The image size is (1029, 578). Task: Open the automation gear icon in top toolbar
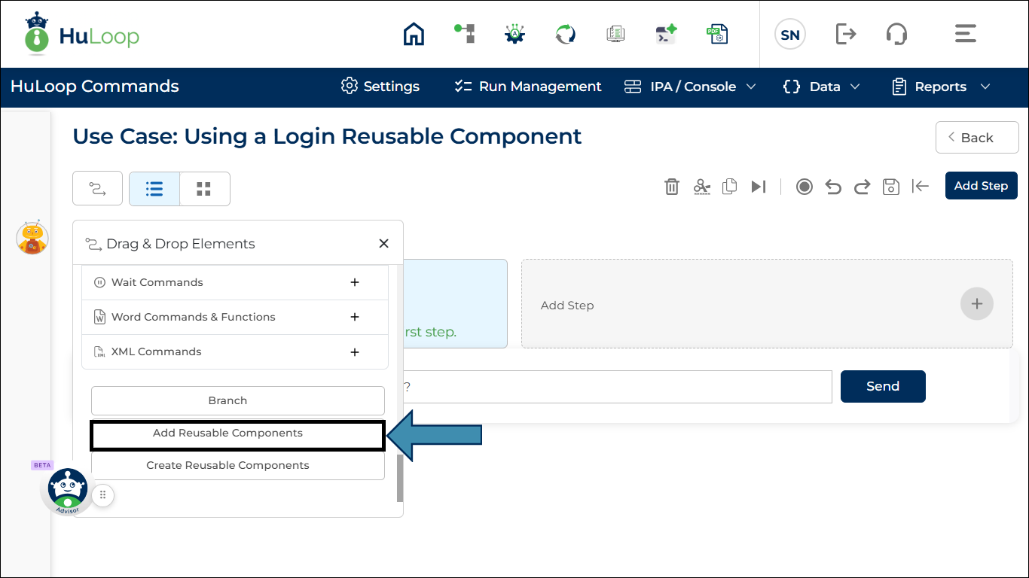coord(514,34)
